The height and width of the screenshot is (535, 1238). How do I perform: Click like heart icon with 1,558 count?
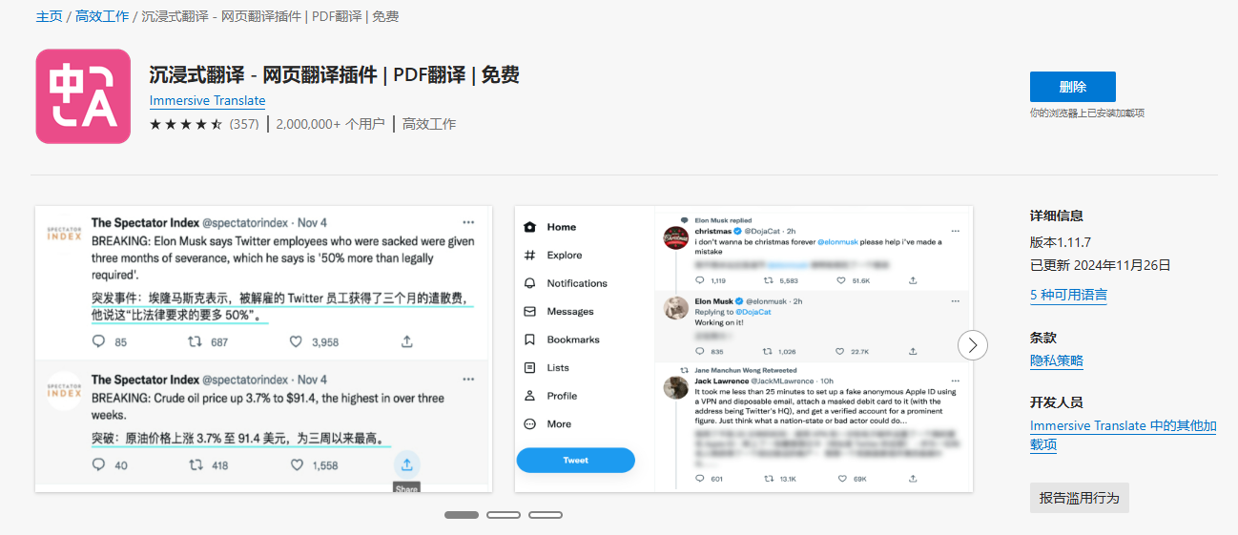(x=296, y=465)
